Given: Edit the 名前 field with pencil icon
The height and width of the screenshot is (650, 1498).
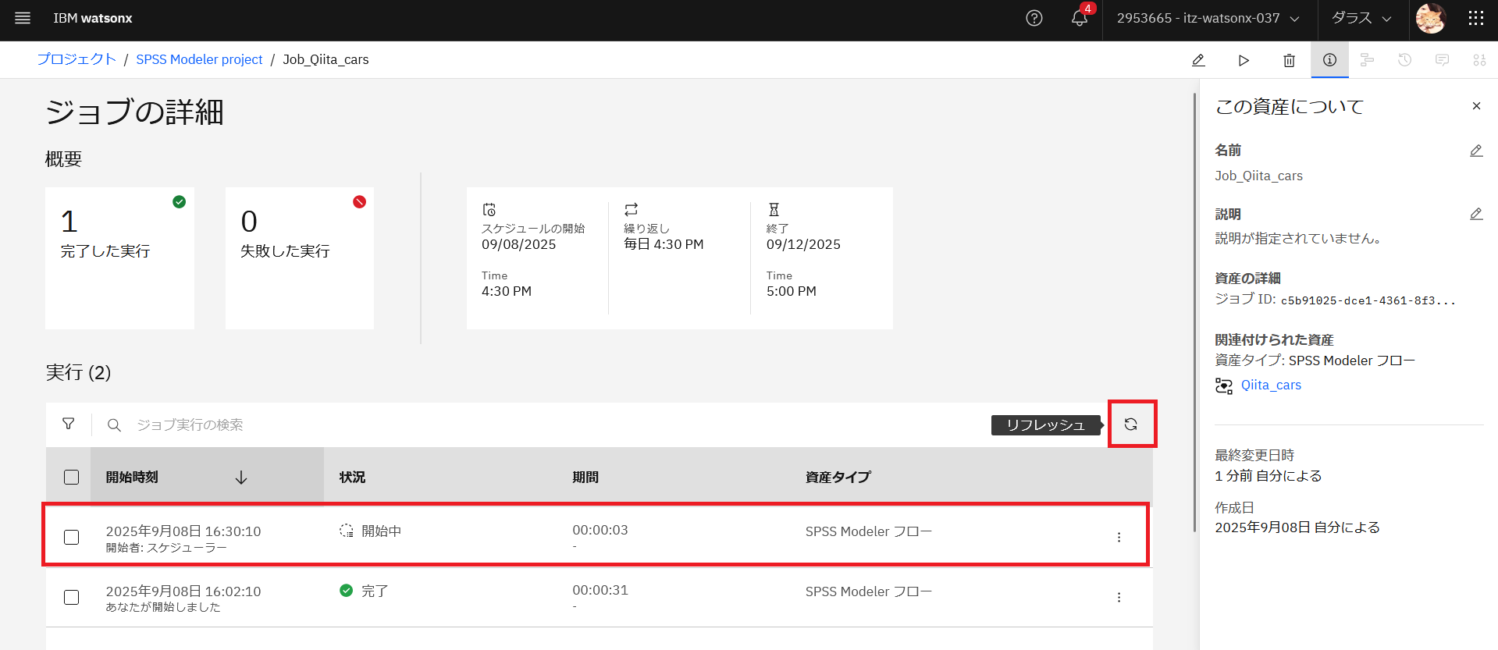Looking at the screenshot, I should tap(1476, 151).
